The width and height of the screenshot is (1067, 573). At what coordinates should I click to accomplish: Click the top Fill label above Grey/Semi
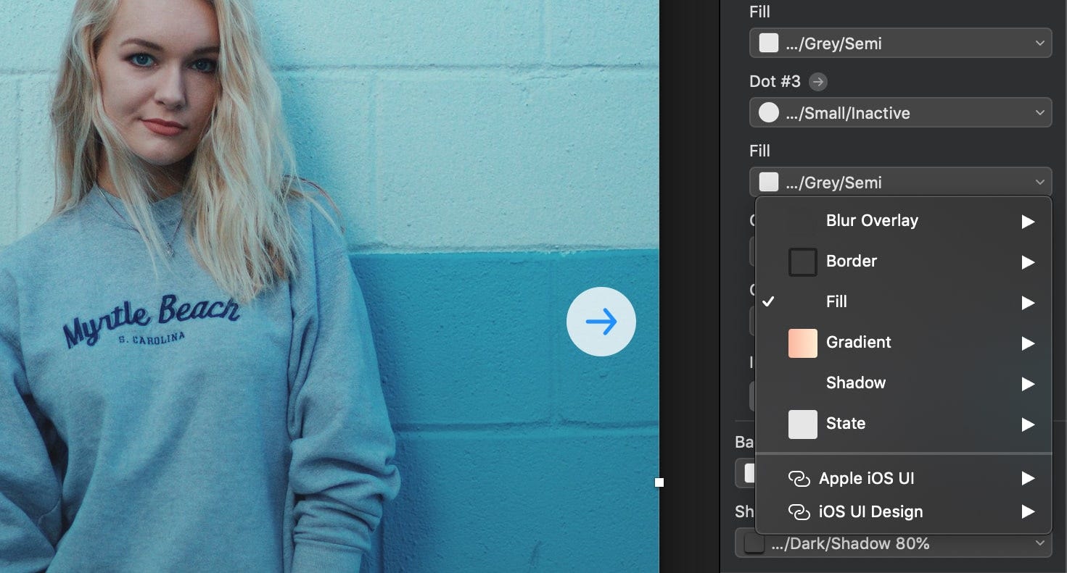point(759,12)
